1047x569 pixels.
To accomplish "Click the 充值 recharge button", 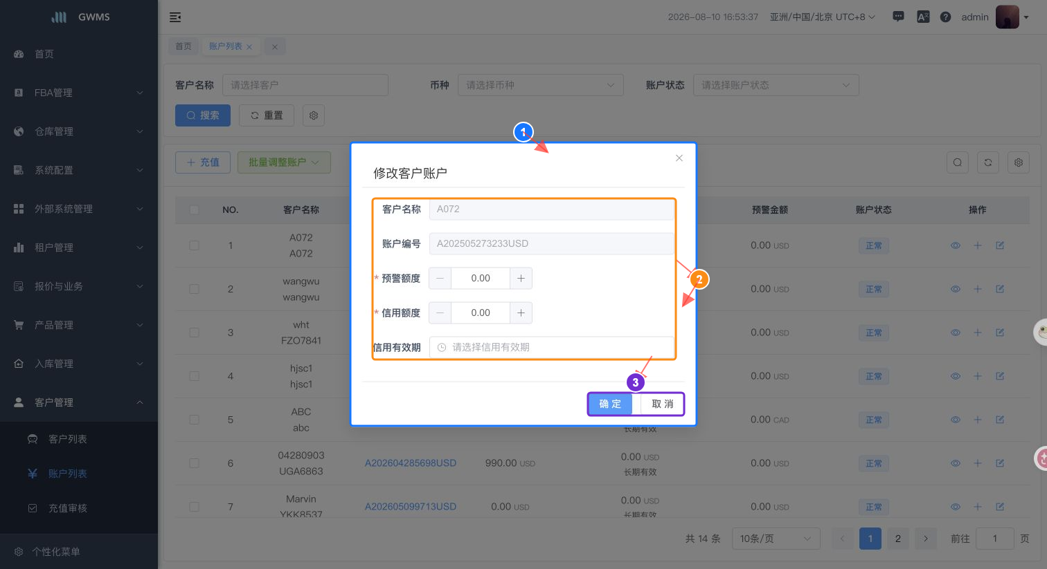I will [203, 162].
